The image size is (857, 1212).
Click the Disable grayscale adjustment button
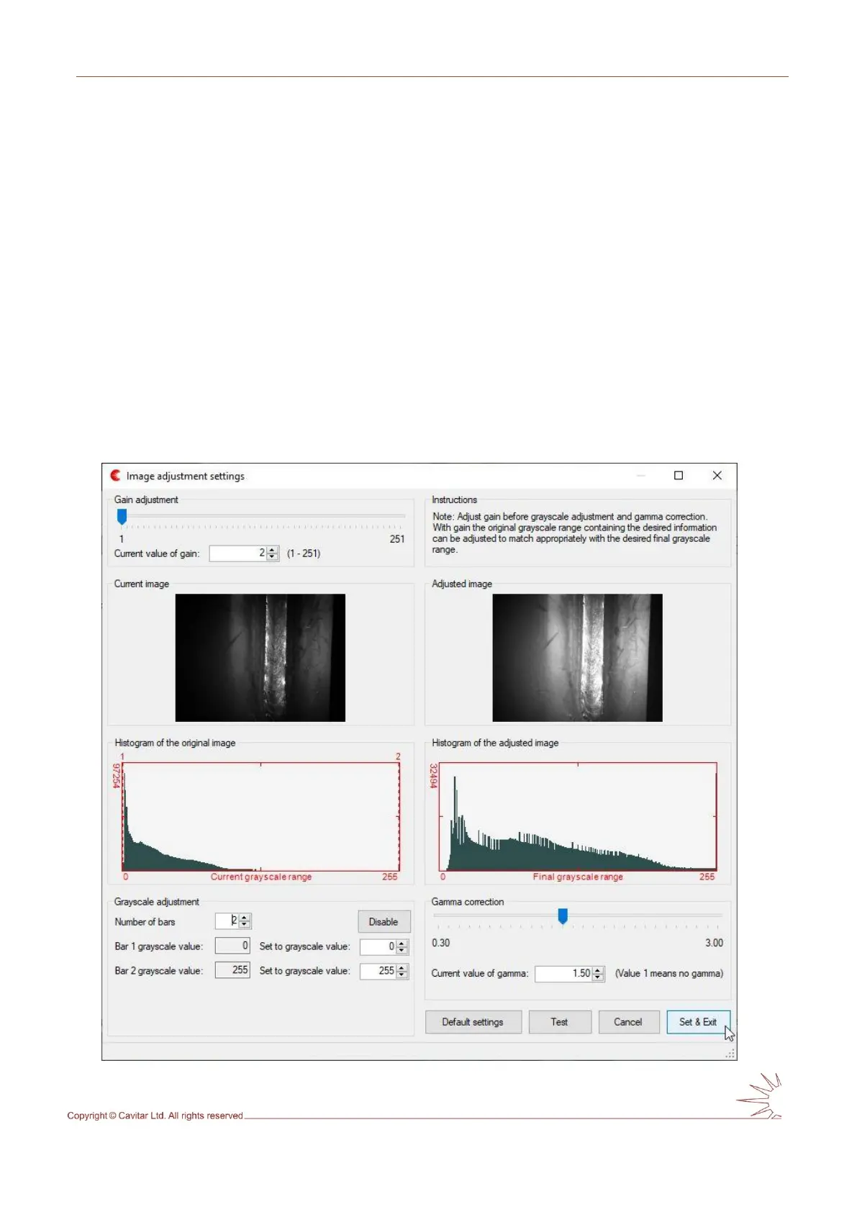click(x=384, y=922)
